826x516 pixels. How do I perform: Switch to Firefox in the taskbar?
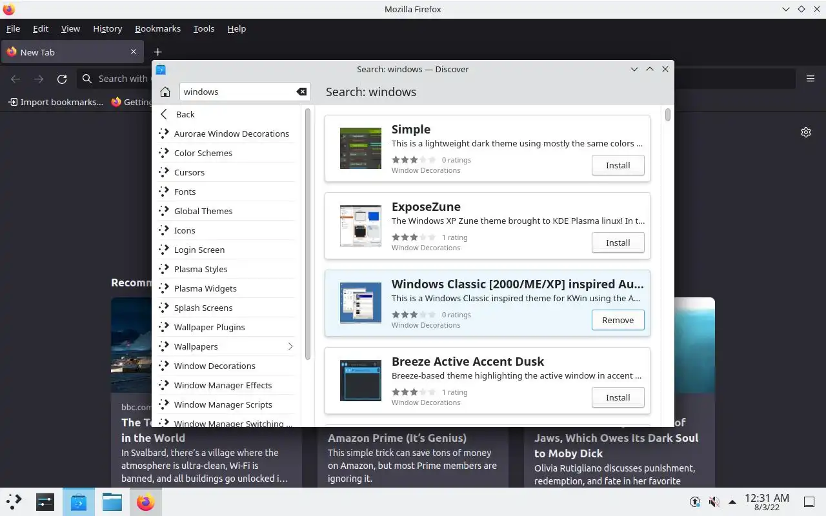tap(146, 502)
